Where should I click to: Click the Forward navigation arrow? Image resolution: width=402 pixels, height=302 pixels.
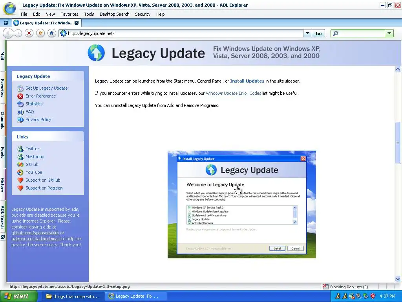click(18, 33)
